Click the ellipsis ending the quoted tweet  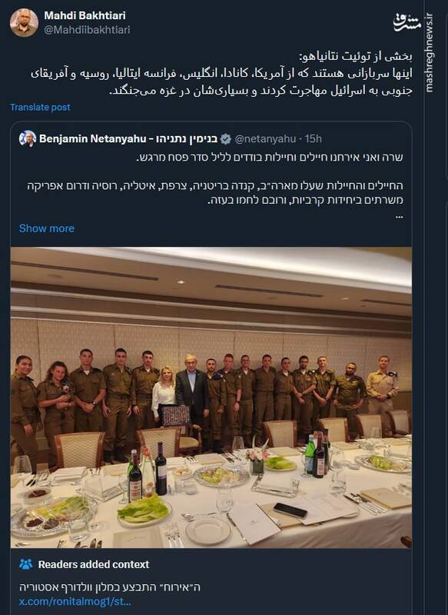click(399, 217)
